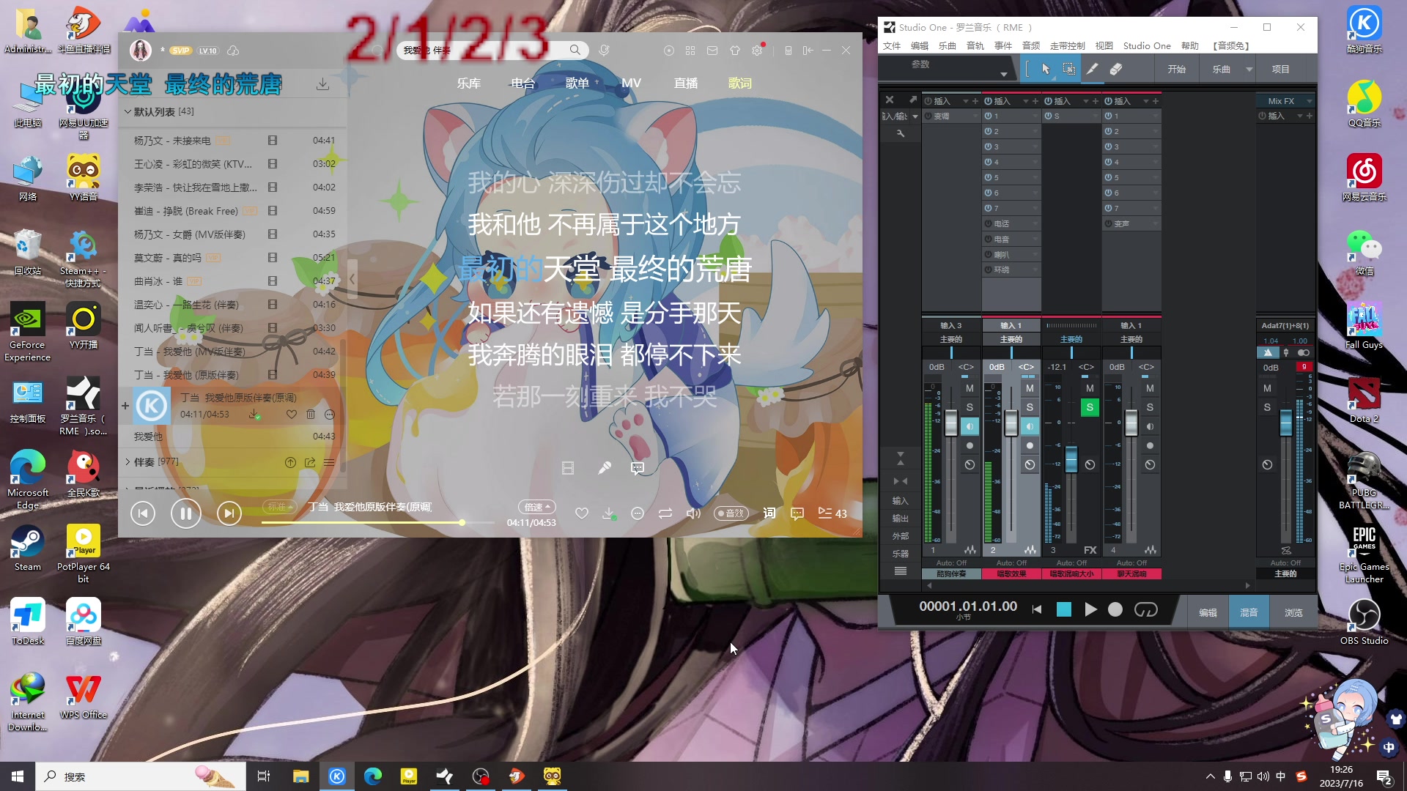The height and width of the screenshot is (791, 1407).
Task: Open the MV tab in KuGou
Action: [631, 83]
